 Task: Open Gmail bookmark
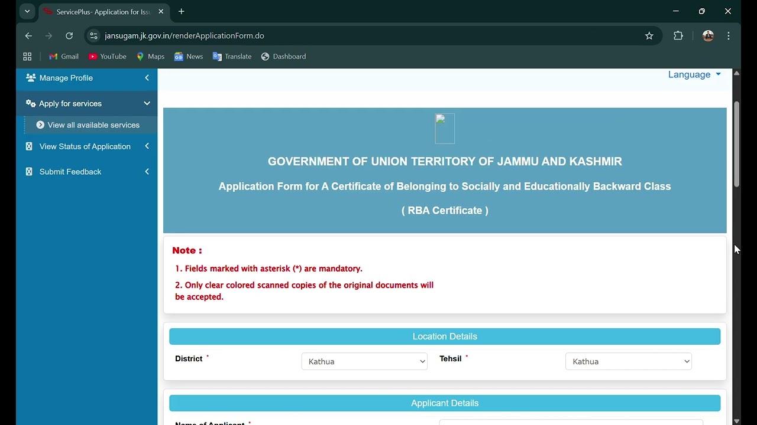point(64,57)
